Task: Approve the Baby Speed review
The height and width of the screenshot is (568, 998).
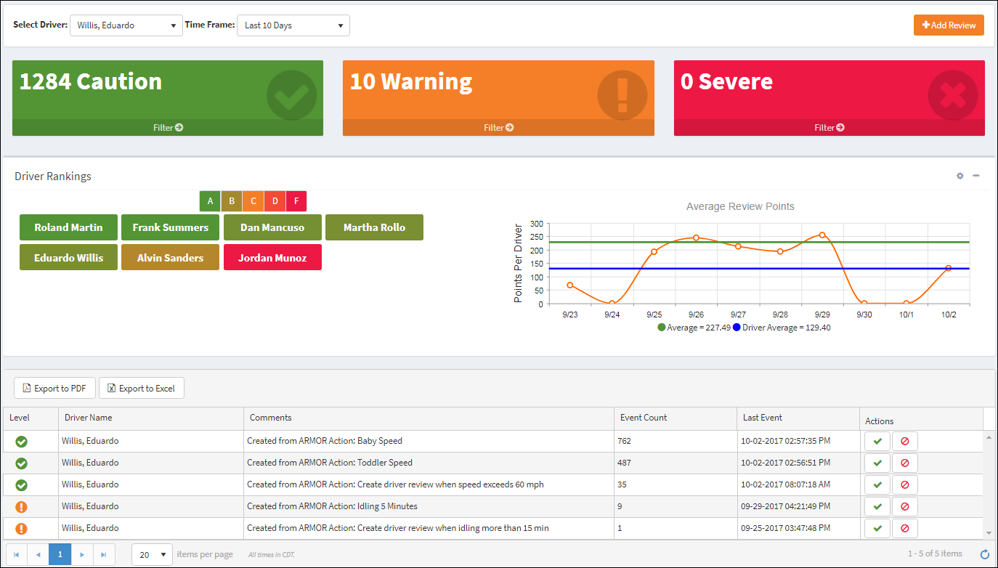Action: [x=877, y=441]
